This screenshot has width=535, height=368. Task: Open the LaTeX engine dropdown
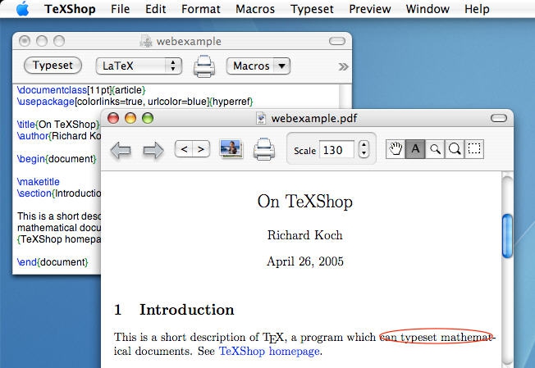pyautogui.click(x=139, y=66)
